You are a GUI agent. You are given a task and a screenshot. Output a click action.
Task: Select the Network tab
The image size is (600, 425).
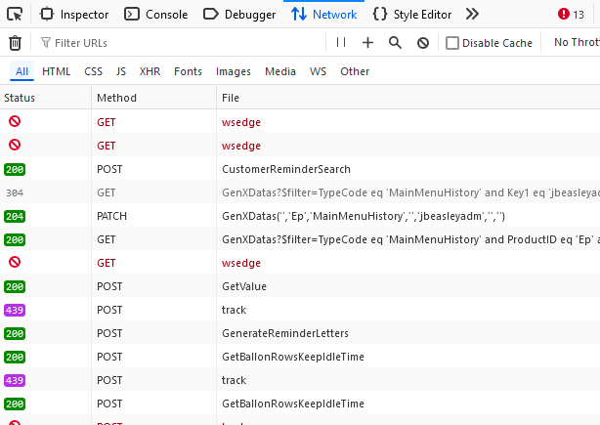[x=323, y=15]
